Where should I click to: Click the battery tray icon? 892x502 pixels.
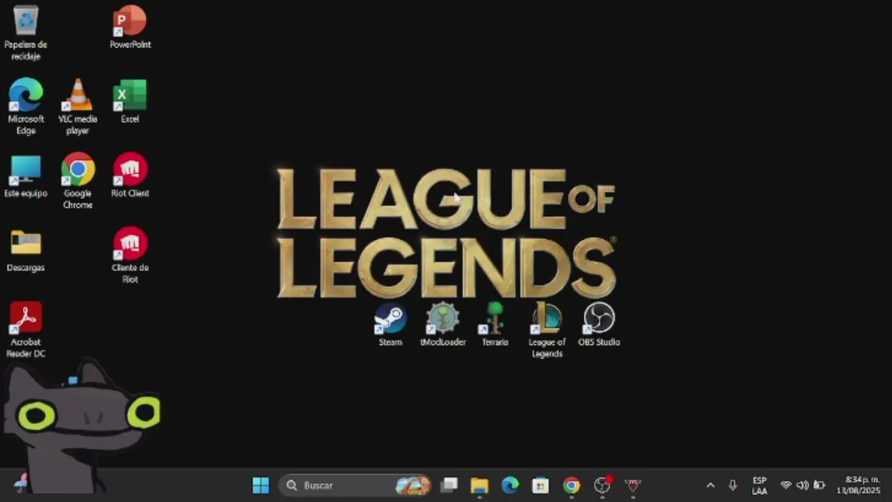coord(820,485)
